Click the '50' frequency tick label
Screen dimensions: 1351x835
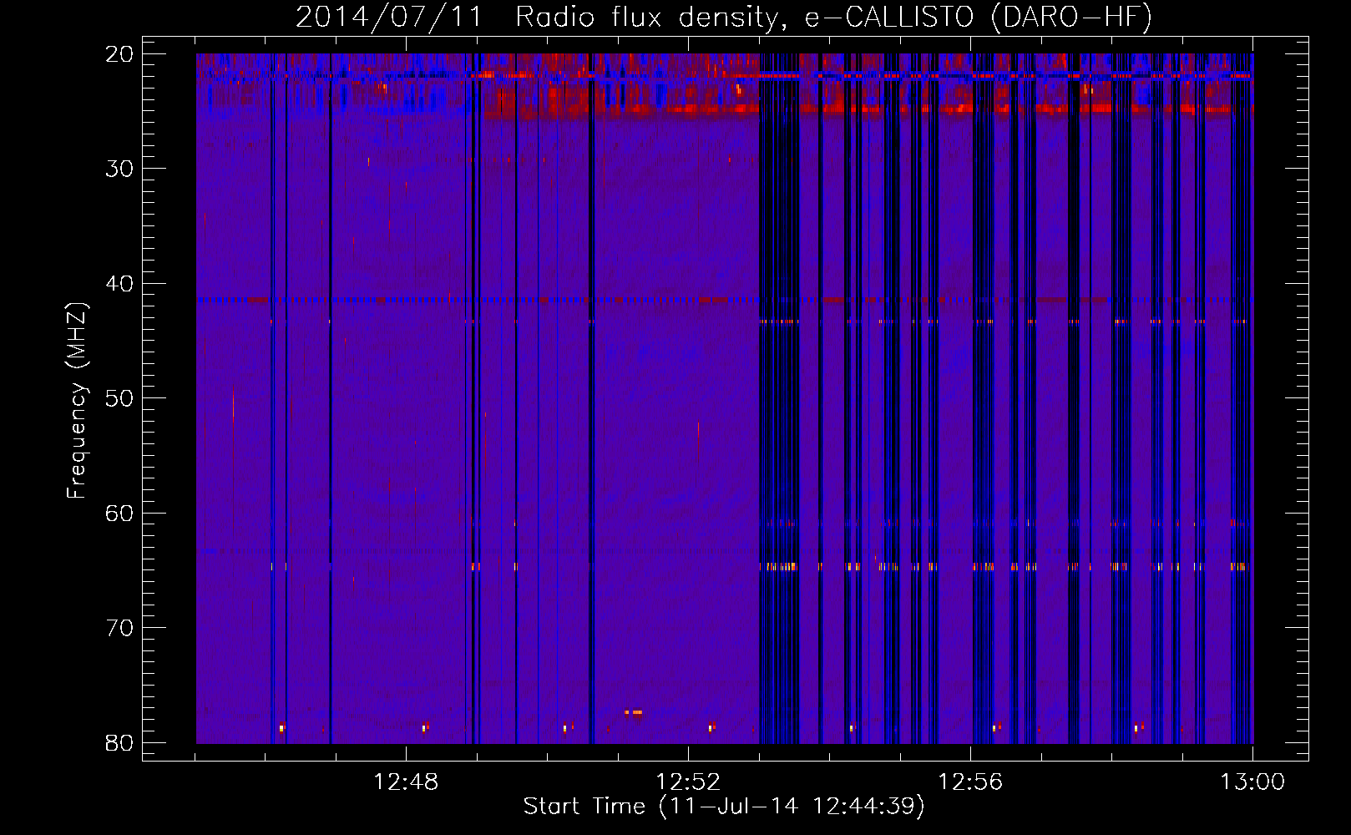[119, 398]
